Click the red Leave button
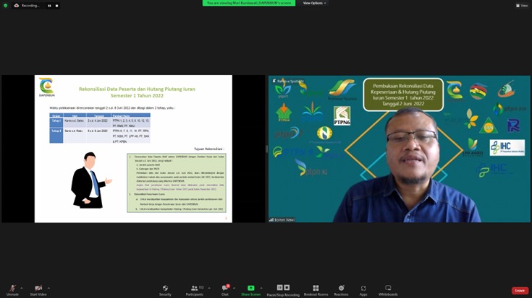The width and height of the screenshot is (532, 298). [x=520, y=290]
